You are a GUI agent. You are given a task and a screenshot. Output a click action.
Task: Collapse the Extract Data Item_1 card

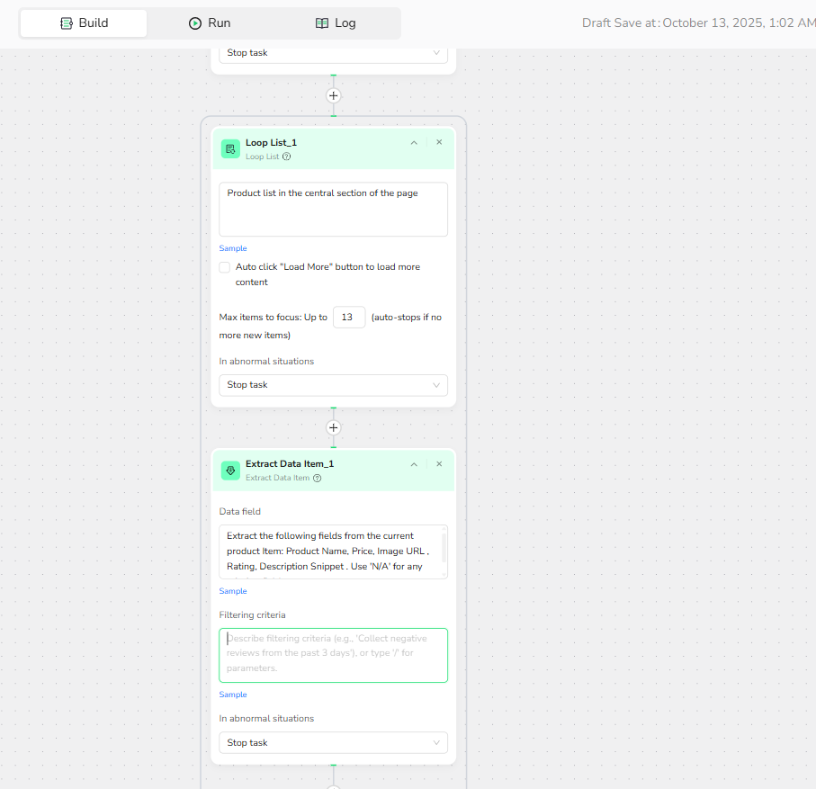[414, 464]
